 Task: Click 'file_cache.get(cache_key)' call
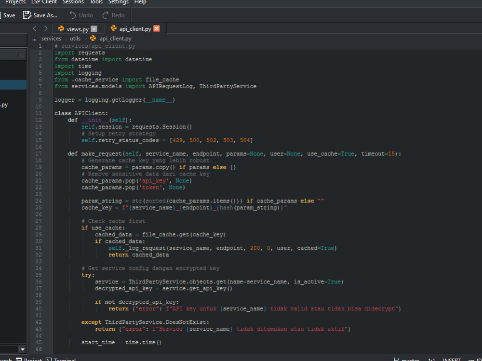184,235
